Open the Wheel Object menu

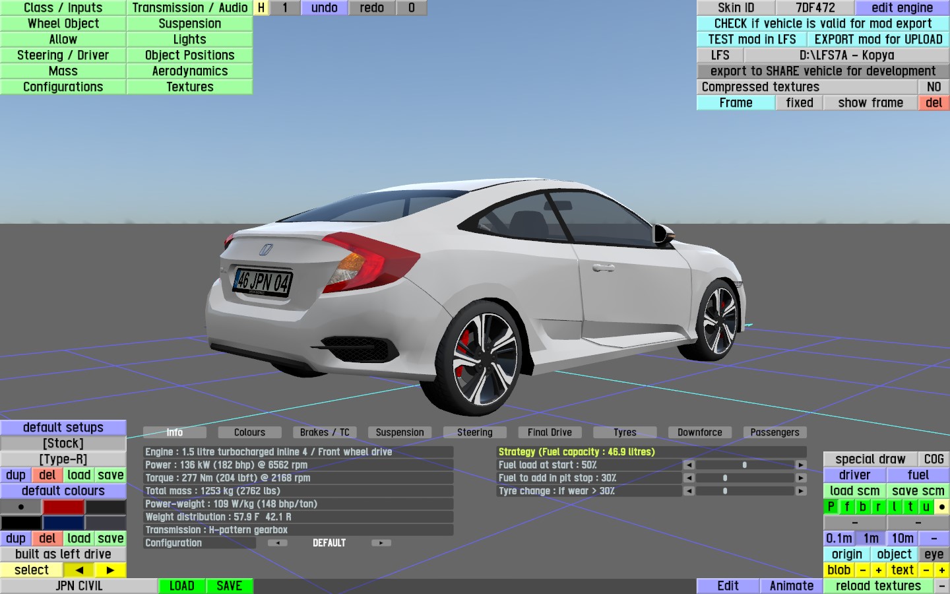click(63, 24)
